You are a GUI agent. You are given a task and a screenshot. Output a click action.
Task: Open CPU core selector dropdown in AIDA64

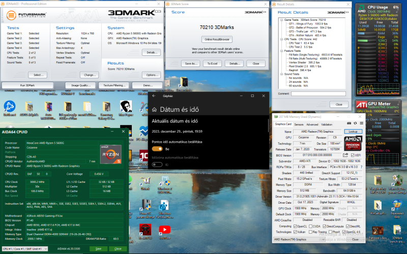(25, 248)
